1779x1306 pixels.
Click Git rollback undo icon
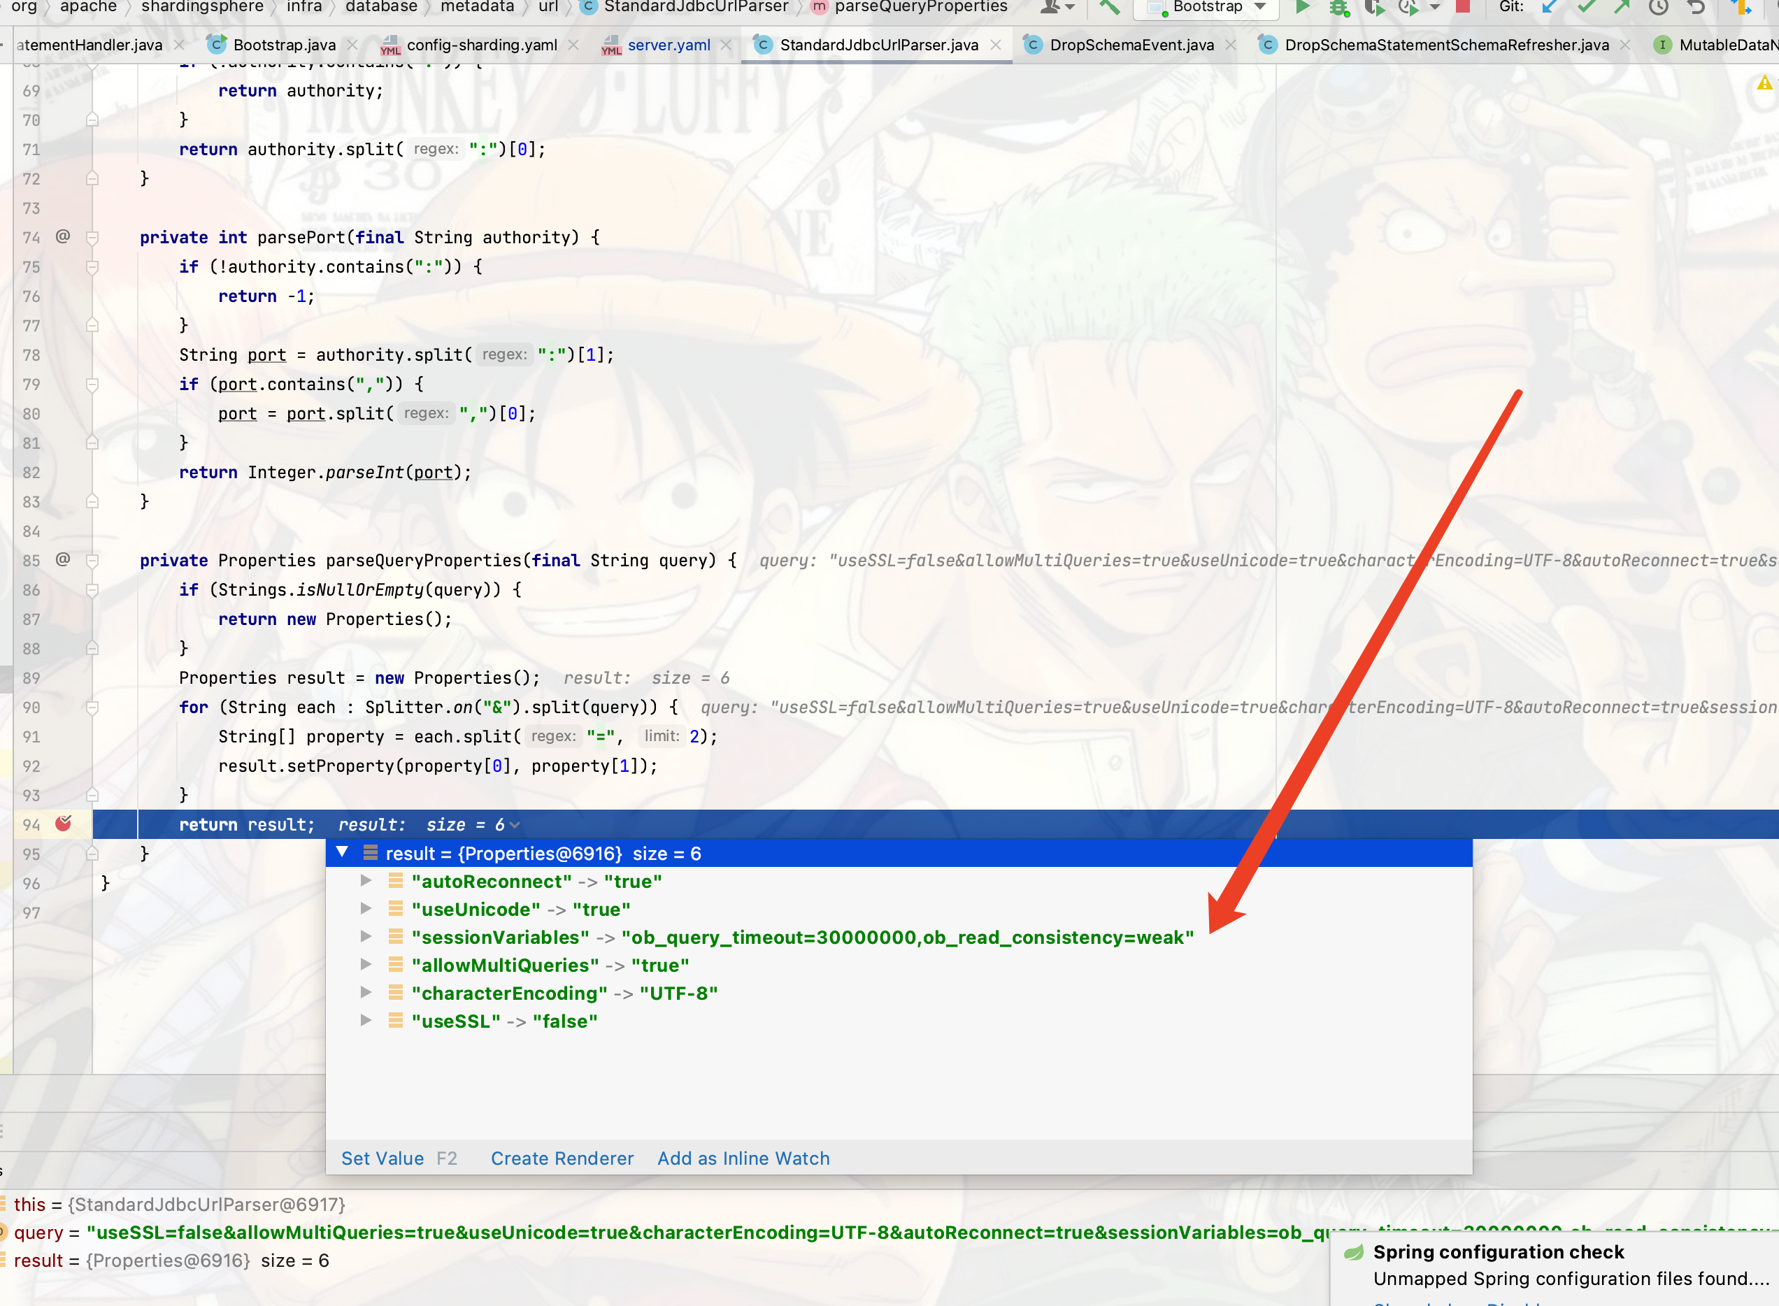click(x=1694, y=7)
